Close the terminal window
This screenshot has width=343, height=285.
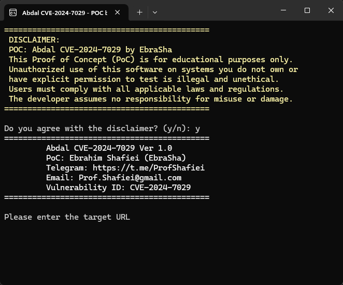(331, 10)
